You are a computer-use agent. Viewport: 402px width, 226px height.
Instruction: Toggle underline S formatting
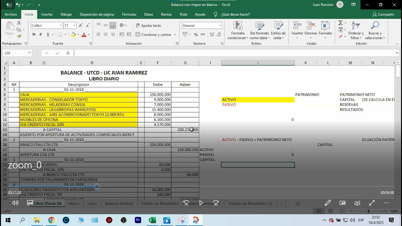[x=48, y=35]
